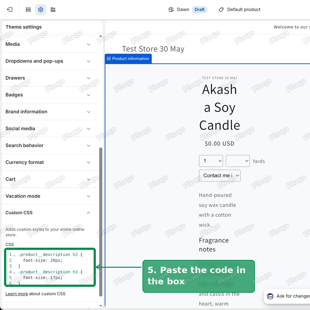Click the Hand-poured soy wax candle description
The width and height of the screenshot is (310, 310).
tap(217, 210)
